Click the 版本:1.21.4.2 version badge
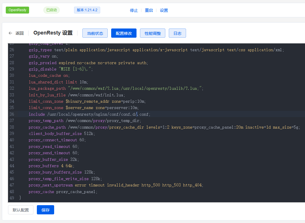 [x=87, y=10]
